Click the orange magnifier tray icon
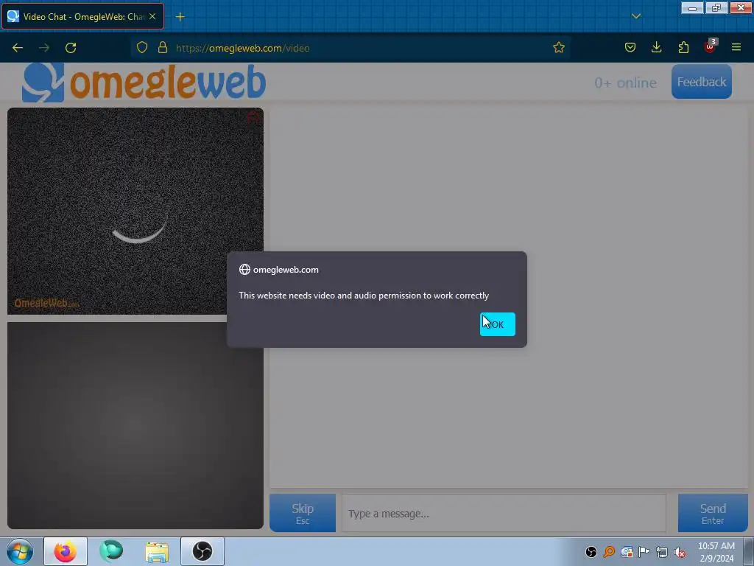The width and height of the screenshot is (754, 566). click(x=609, y=552)
